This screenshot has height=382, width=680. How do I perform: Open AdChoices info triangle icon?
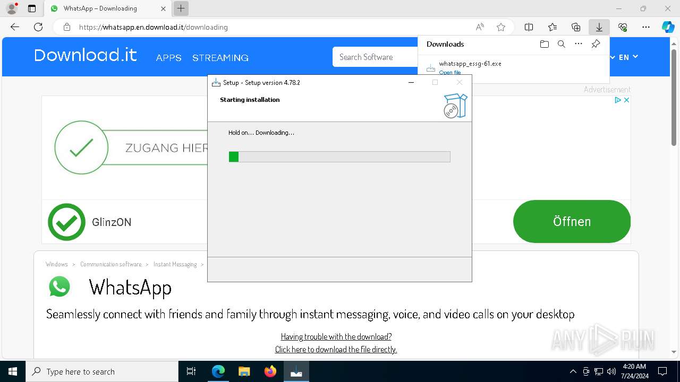tap(618, 100)
